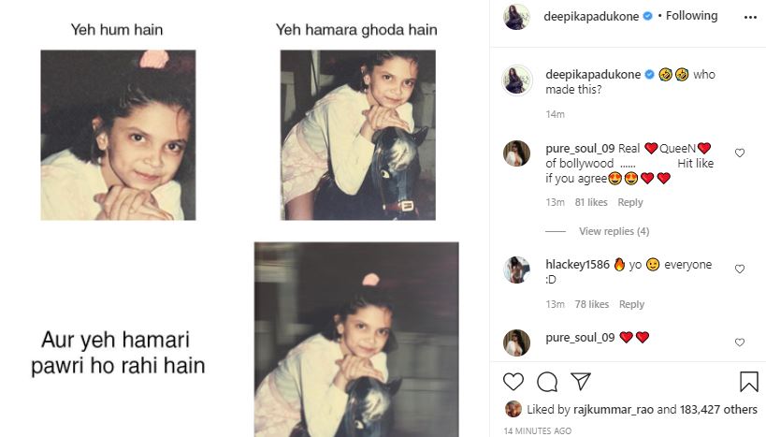Screen dimensions: 766x437
Task: Click the bottom rocking horse photo
Action: [x=356, y=340]
